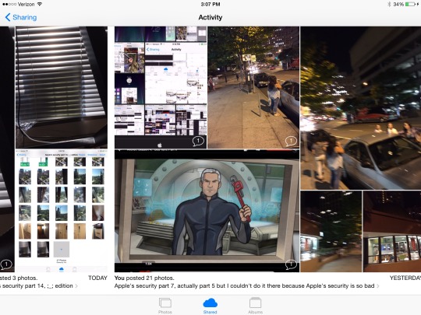This screenshot has height=315, width=421.
Task: Tap the Verizon carrier label
Action: [26, 5]
